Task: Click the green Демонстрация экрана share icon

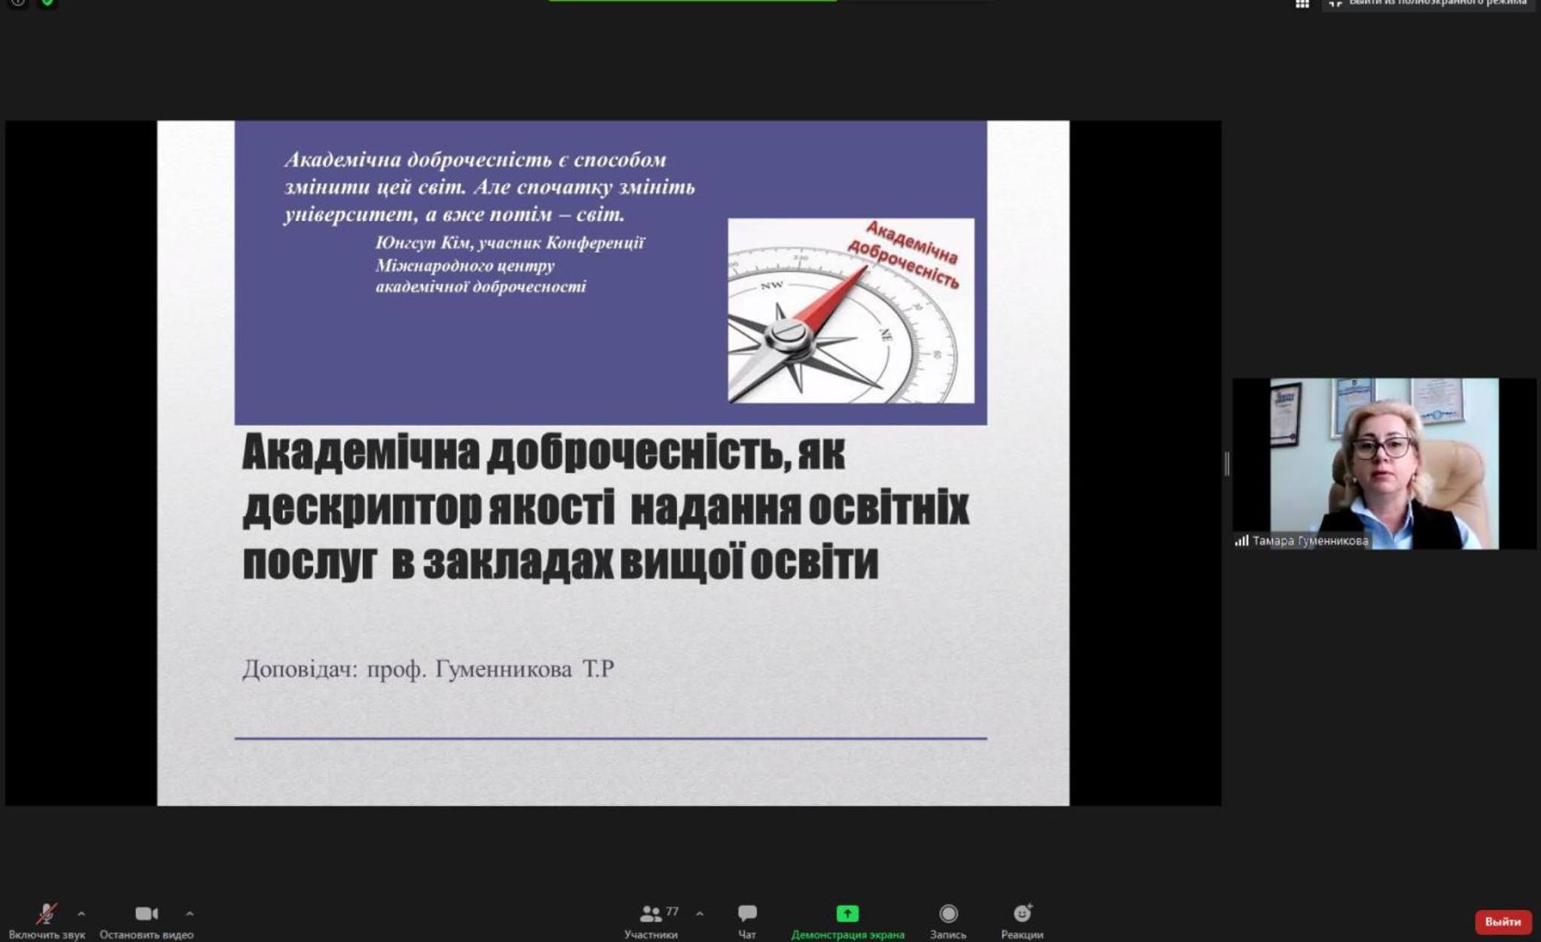Action: tap(847, 913)
